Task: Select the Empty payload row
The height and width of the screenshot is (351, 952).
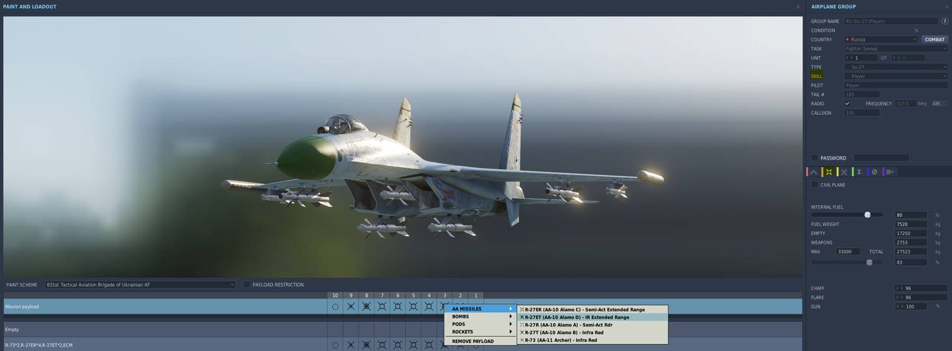Action: click(x=403, y=329)
